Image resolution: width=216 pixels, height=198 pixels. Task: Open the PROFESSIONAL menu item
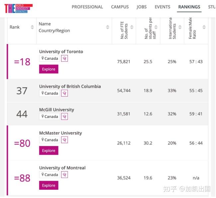[87, 7]
